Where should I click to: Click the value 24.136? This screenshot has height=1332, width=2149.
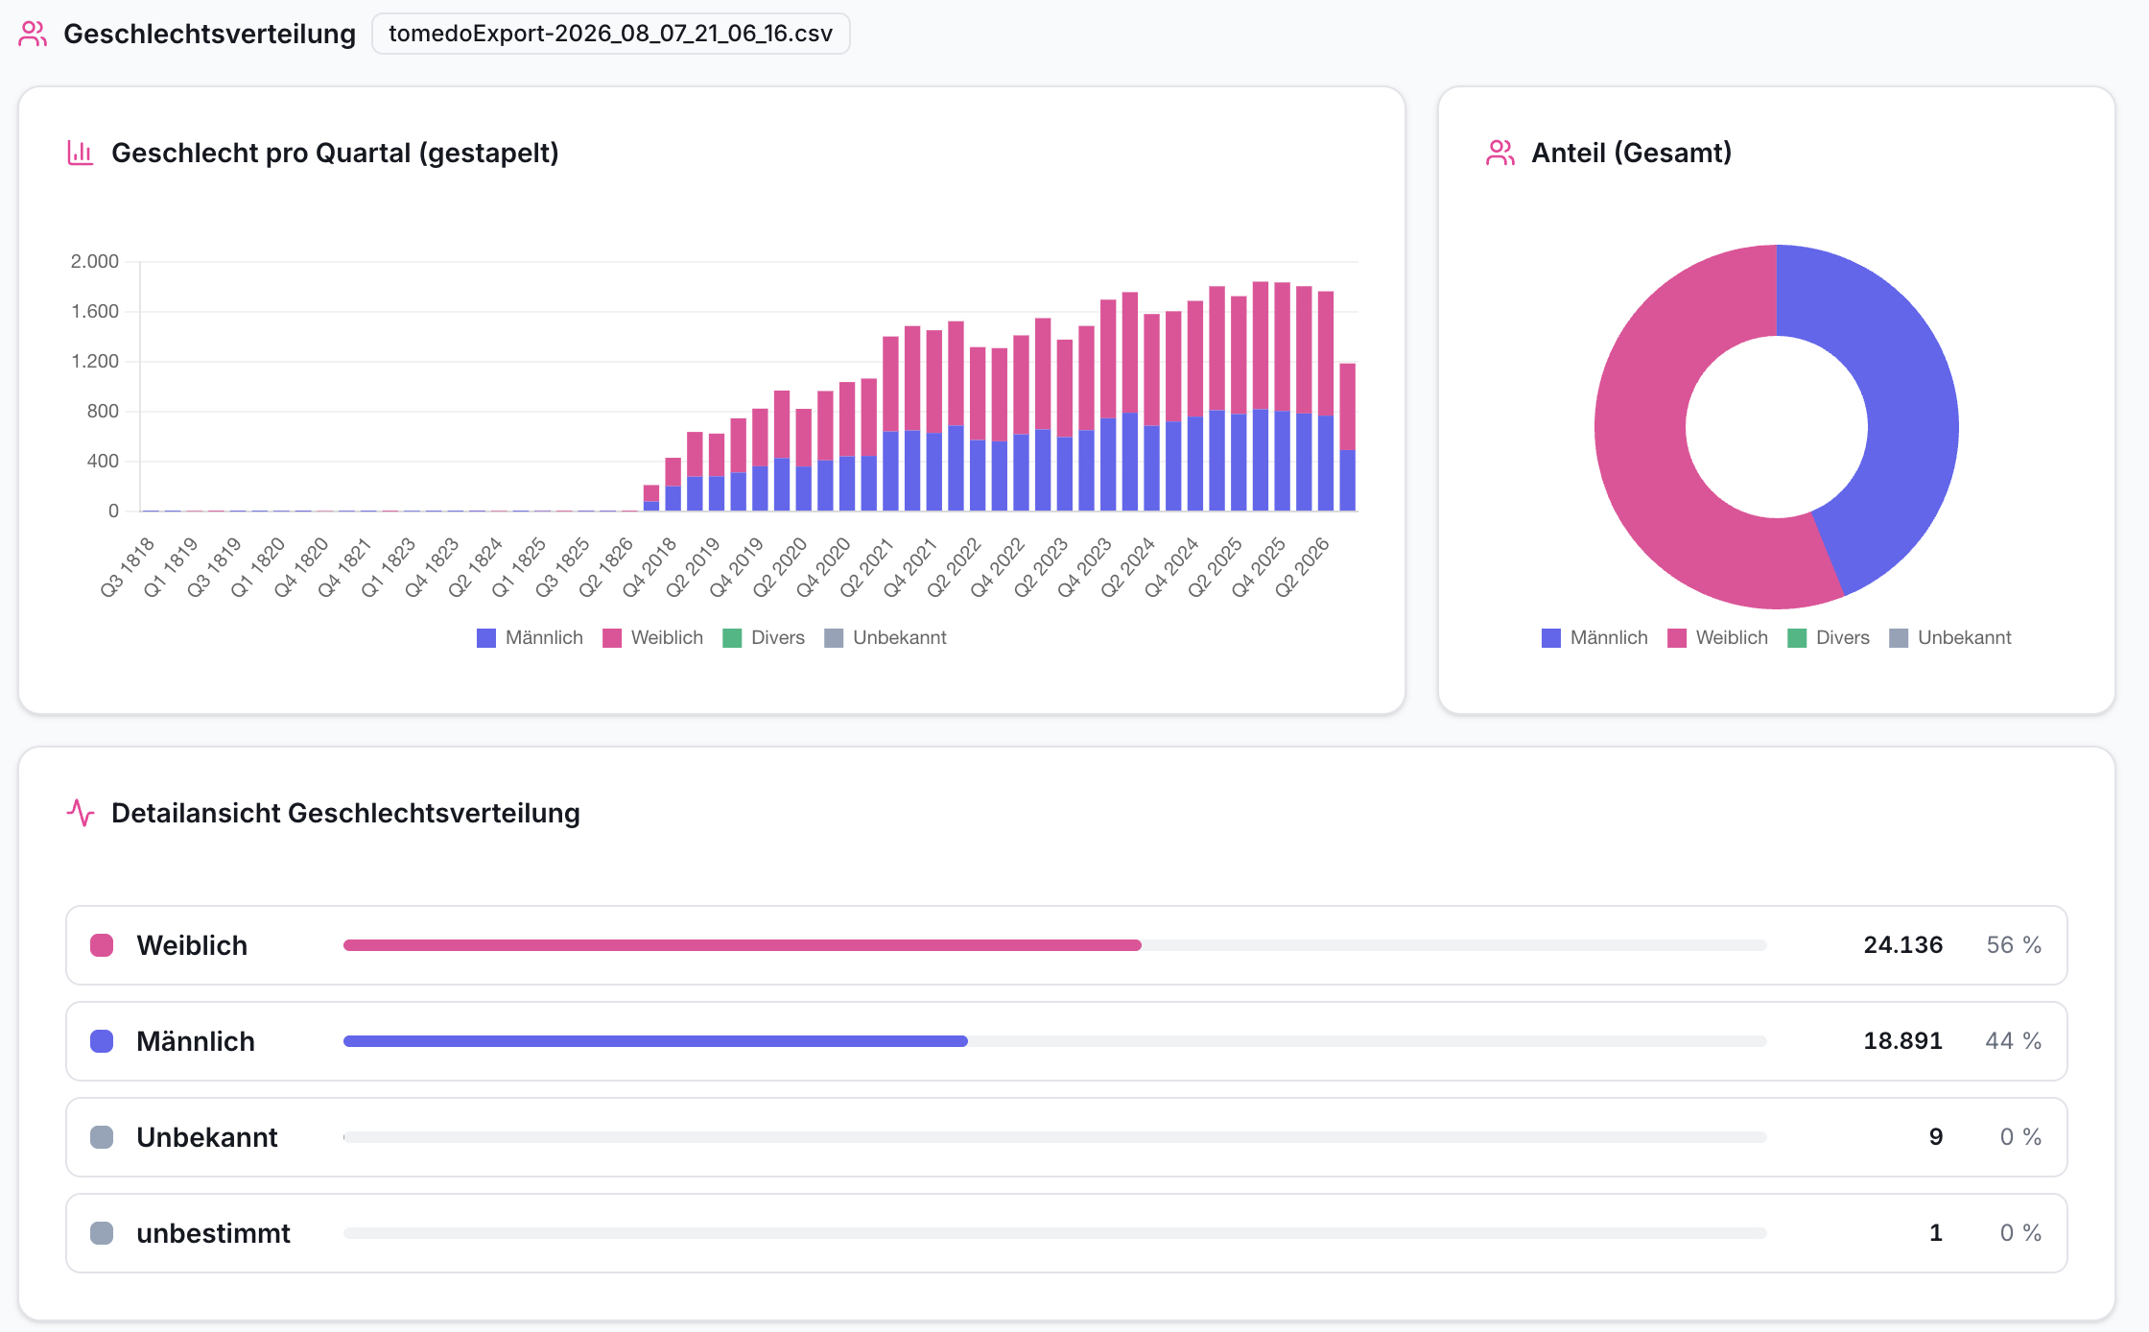tap(1903, 945)
